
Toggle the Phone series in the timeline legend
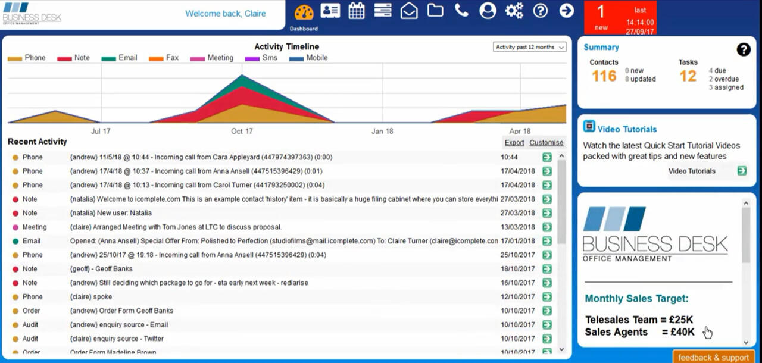tap(27, 58)
